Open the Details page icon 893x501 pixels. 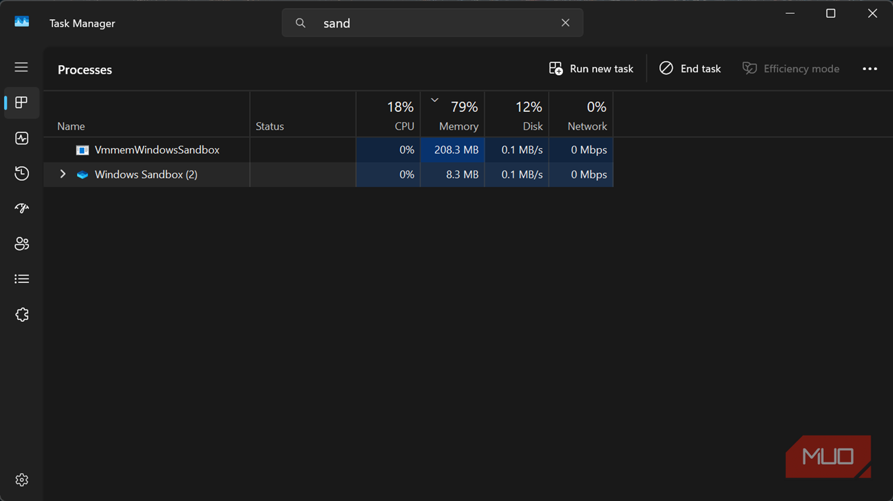tap(21, 279)
